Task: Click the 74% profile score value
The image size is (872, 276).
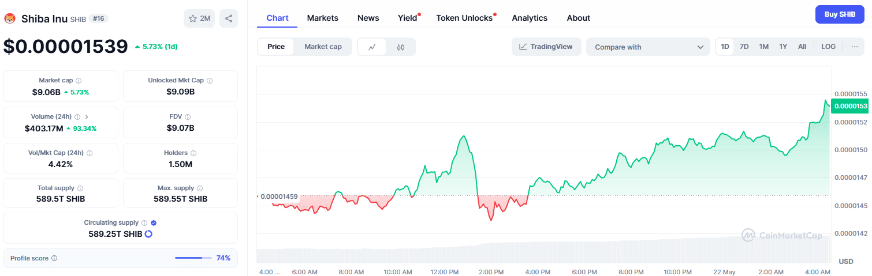Action: [x=223, y=258]
